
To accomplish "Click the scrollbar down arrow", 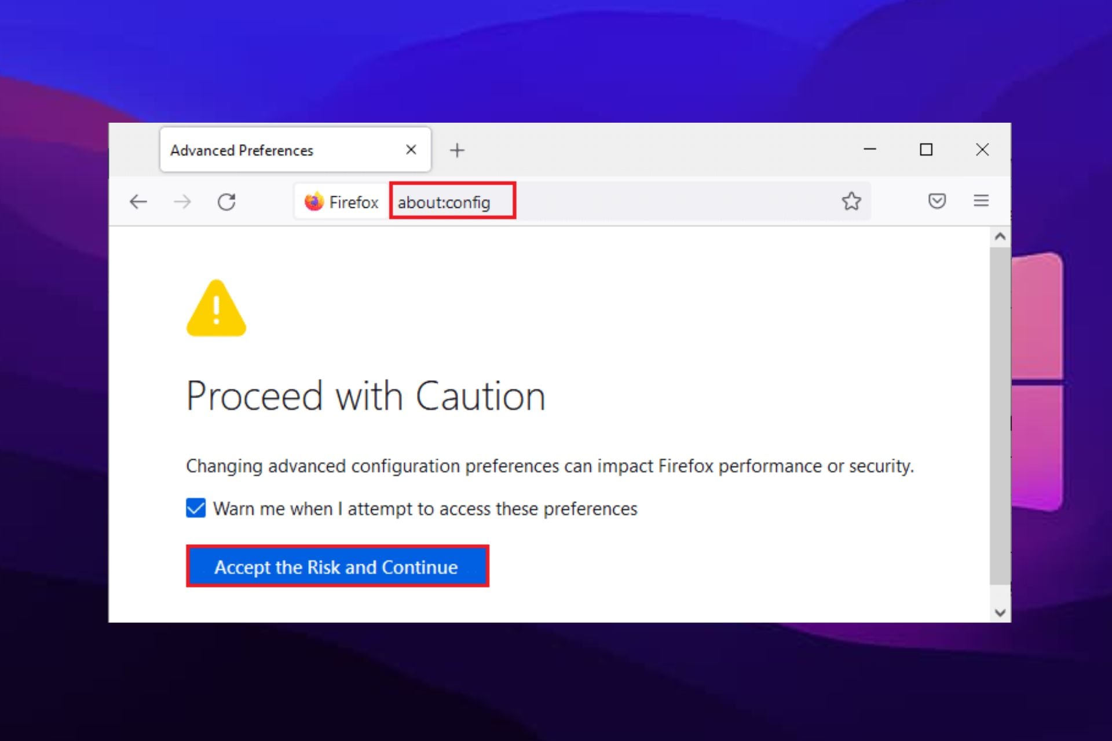I will click(1000, 612).
